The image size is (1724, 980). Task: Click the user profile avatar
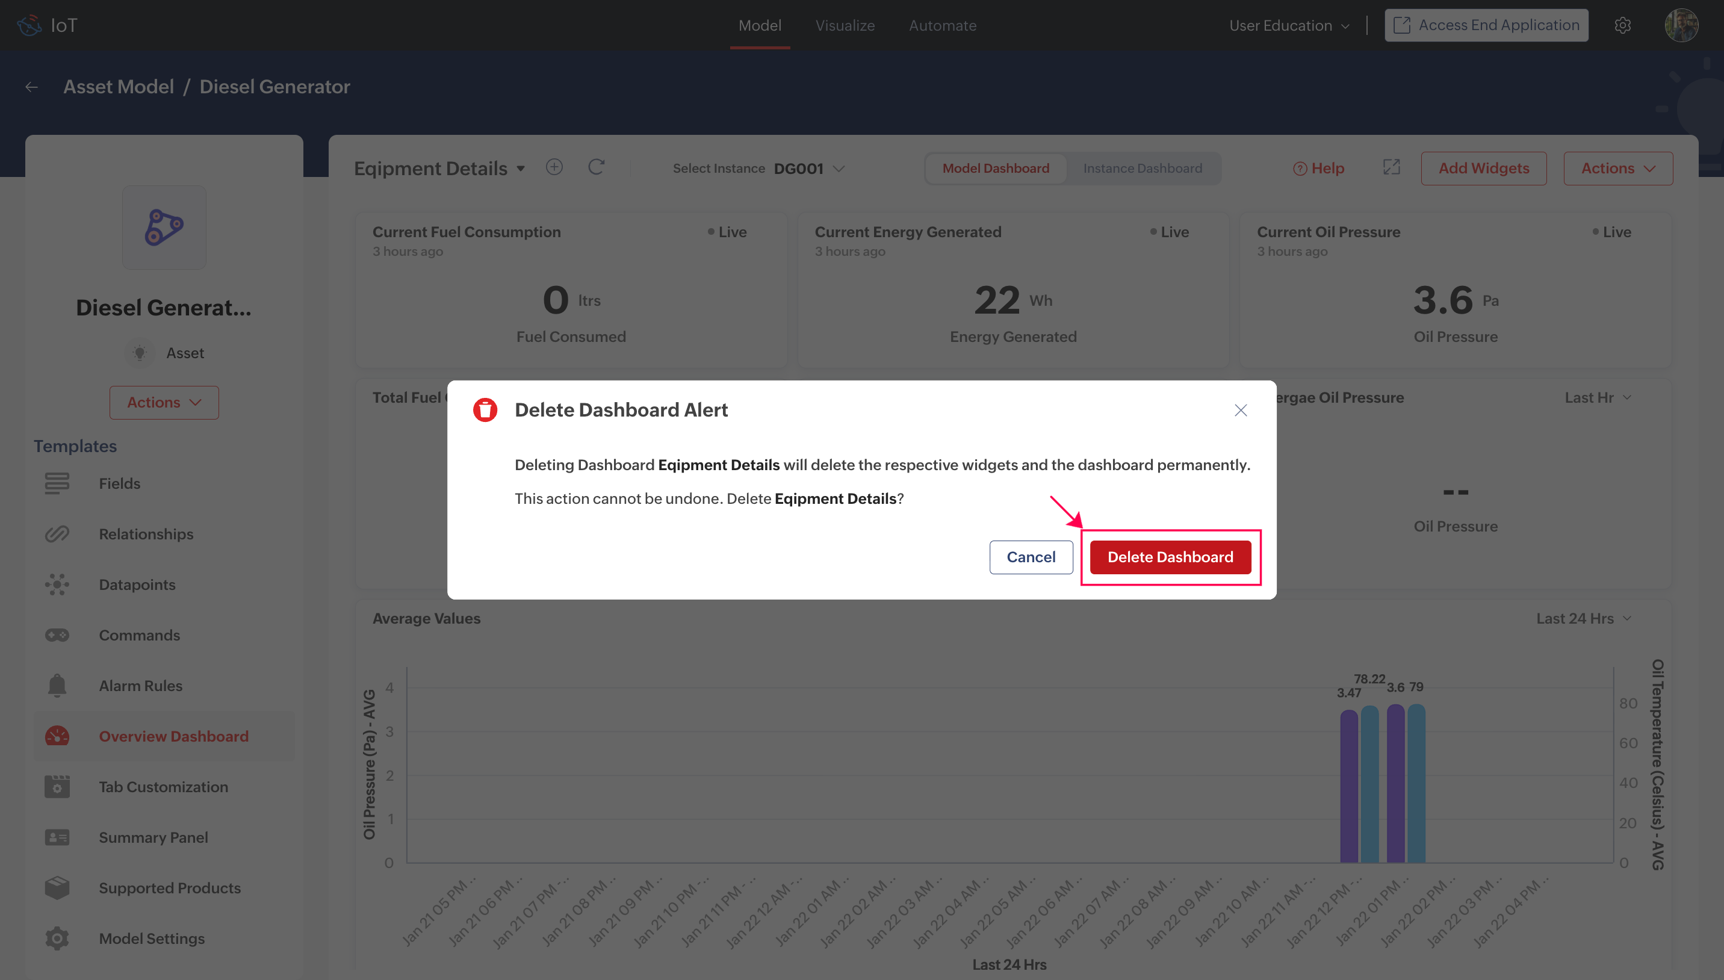tap(1681, 25)
